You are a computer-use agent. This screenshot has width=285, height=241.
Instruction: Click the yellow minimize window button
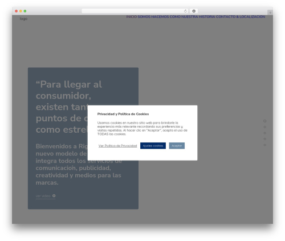coord(21,11)
